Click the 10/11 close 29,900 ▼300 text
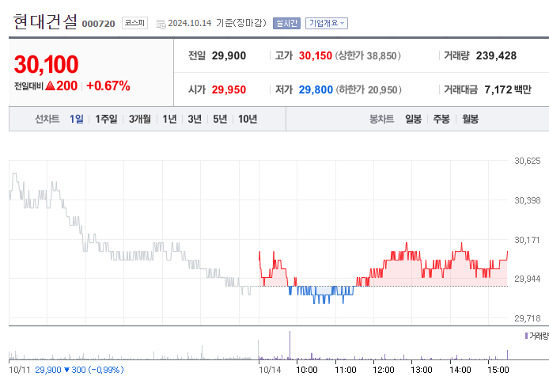Image resolution: width=549 pixels, height=384 pixels. click(79, 370)
